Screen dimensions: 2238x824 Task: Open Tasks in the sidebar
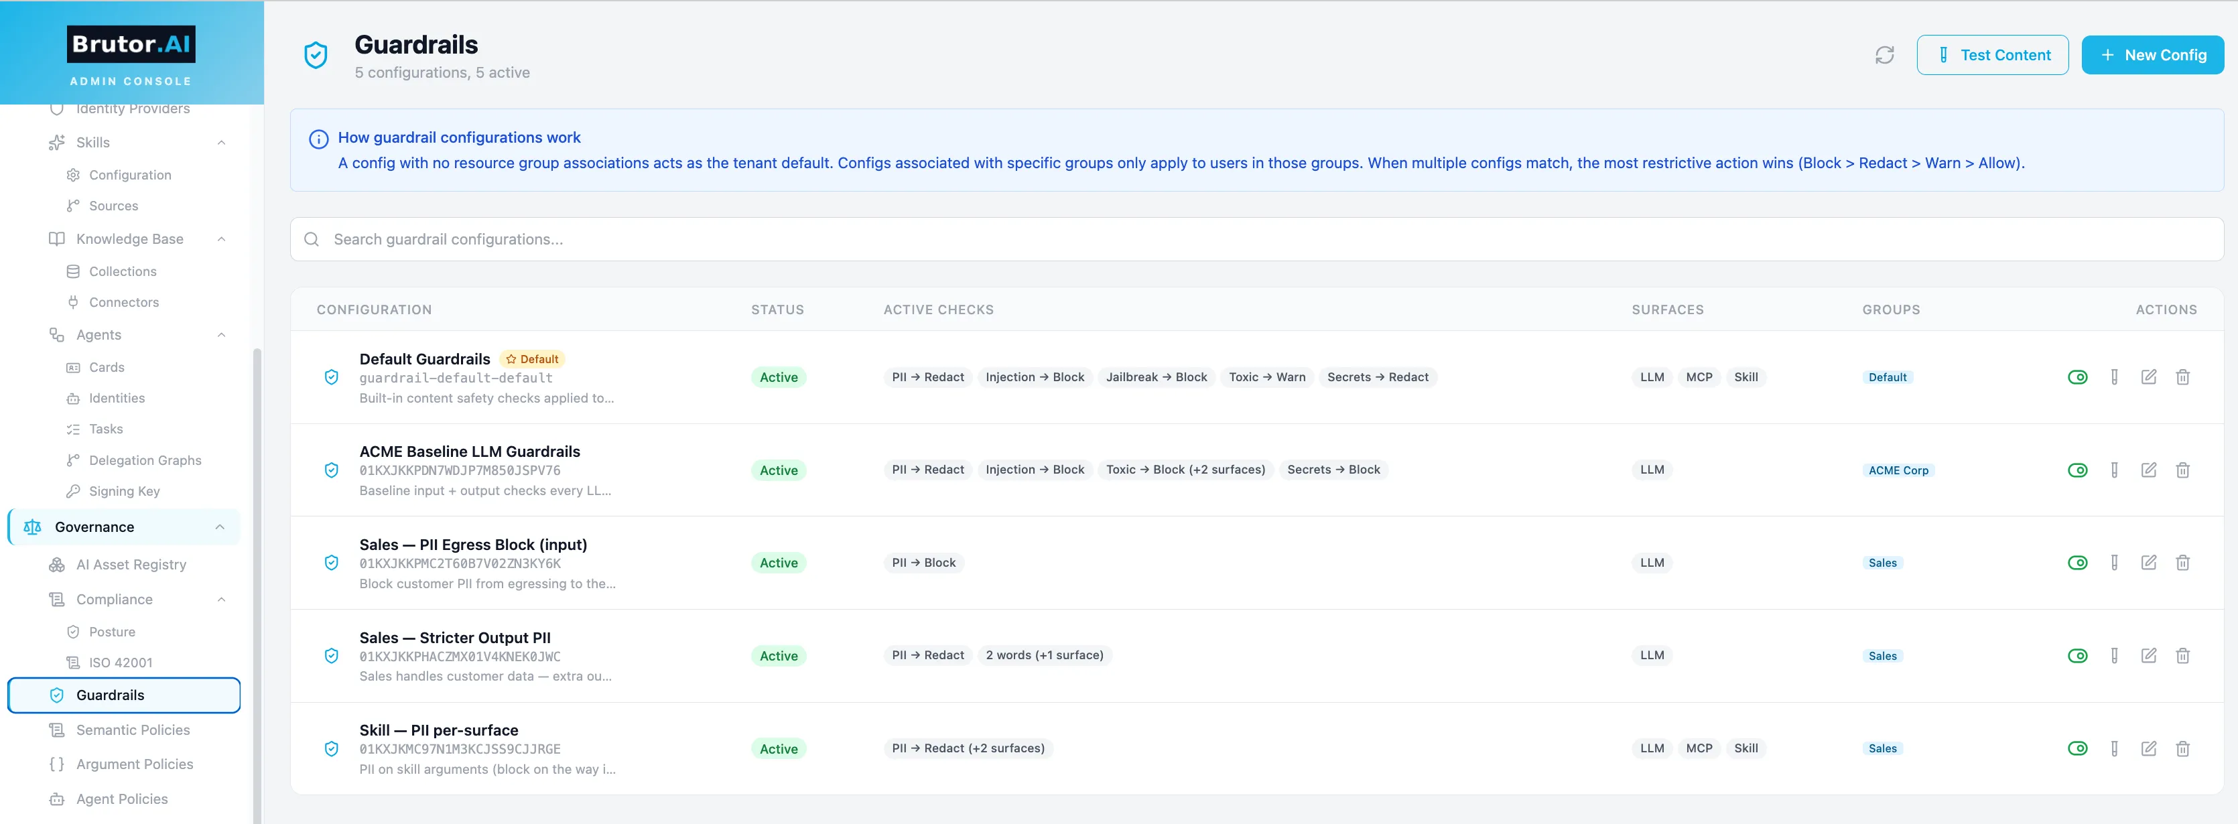pos(106,429)
